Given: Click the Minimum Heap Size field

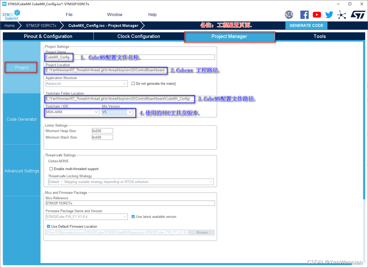Looking at the screenshot, I should 102,131.
